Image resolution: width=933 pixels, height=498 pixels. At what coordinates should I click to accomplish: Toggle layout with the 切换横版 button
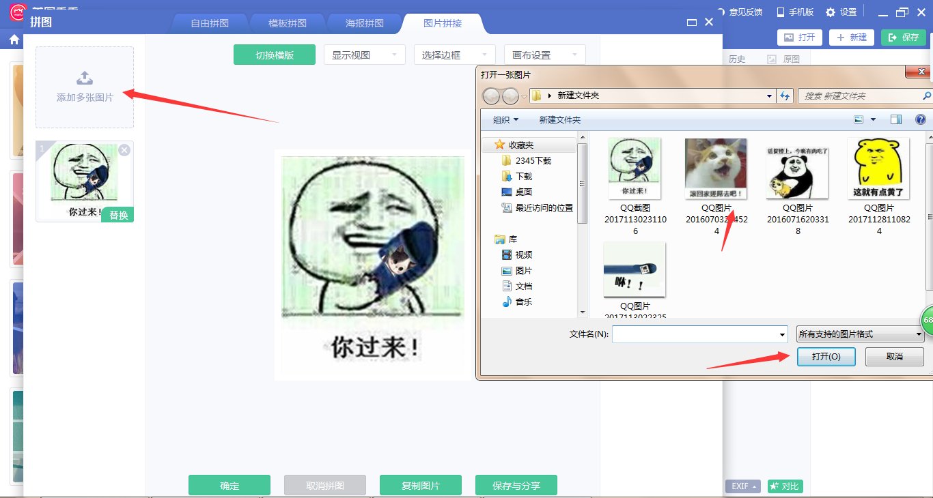pos(274,53)
